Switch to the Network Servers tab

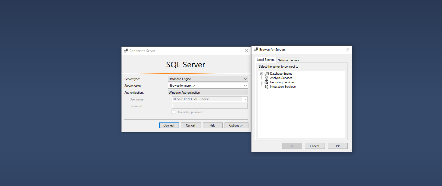288,60
